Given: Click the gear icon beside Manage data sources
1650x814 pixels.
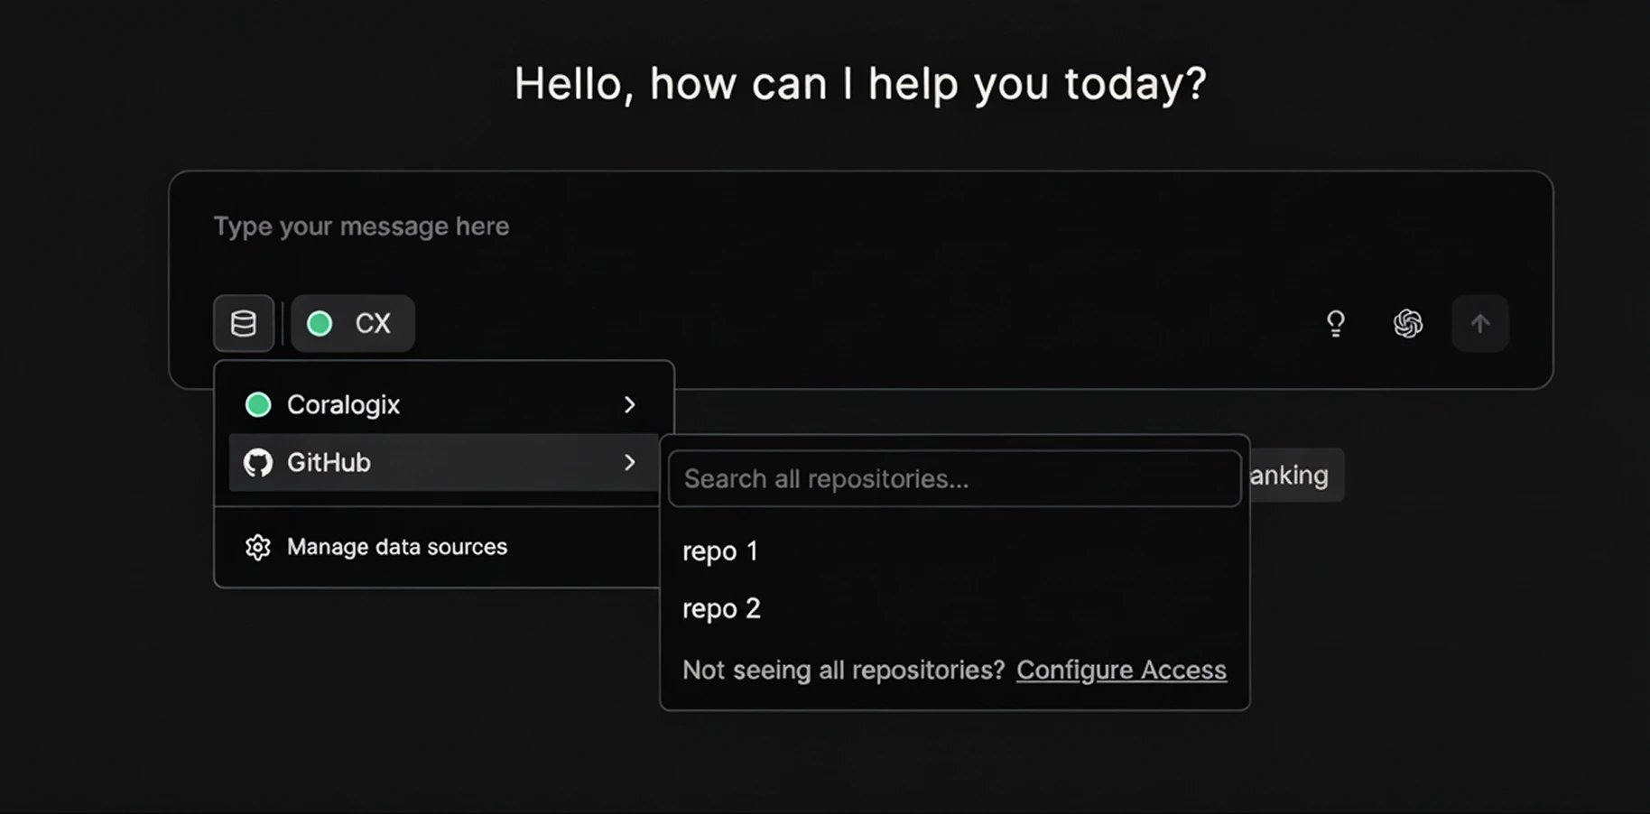Looking at the screenshot, I should point(258,547).
